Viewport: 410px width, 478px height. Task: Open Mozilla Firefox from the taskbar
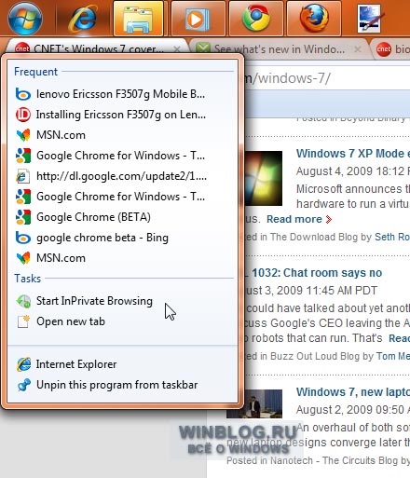point(314,19)
